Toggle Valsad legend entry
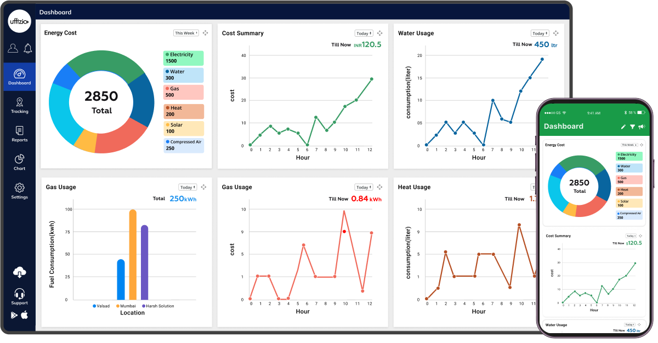This screenshot has width=658, height=343. click(x=103, y=306)
